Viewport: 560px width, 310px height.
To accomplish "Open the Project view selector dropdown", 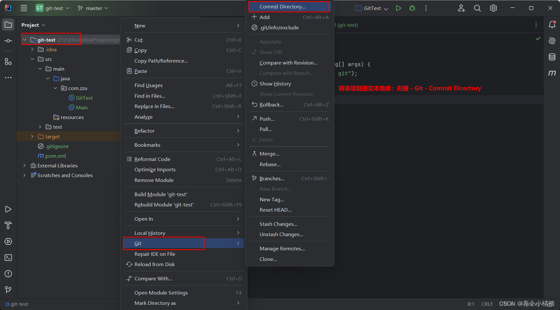I will (33, 25).
